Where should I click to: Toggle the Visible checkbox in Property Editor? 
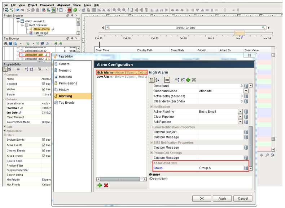point(44,89)
